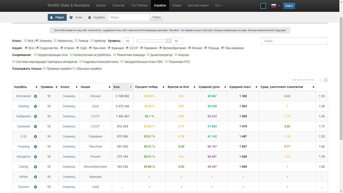Check the Все class checkbox
The width and height of the screenshot is (343, 193).
(x=26, y=40)
